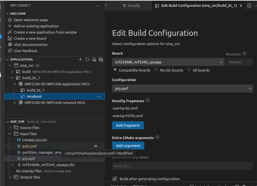Click the CMakeLists.txt file icon
257x186 pixels.
click(19, 140)
